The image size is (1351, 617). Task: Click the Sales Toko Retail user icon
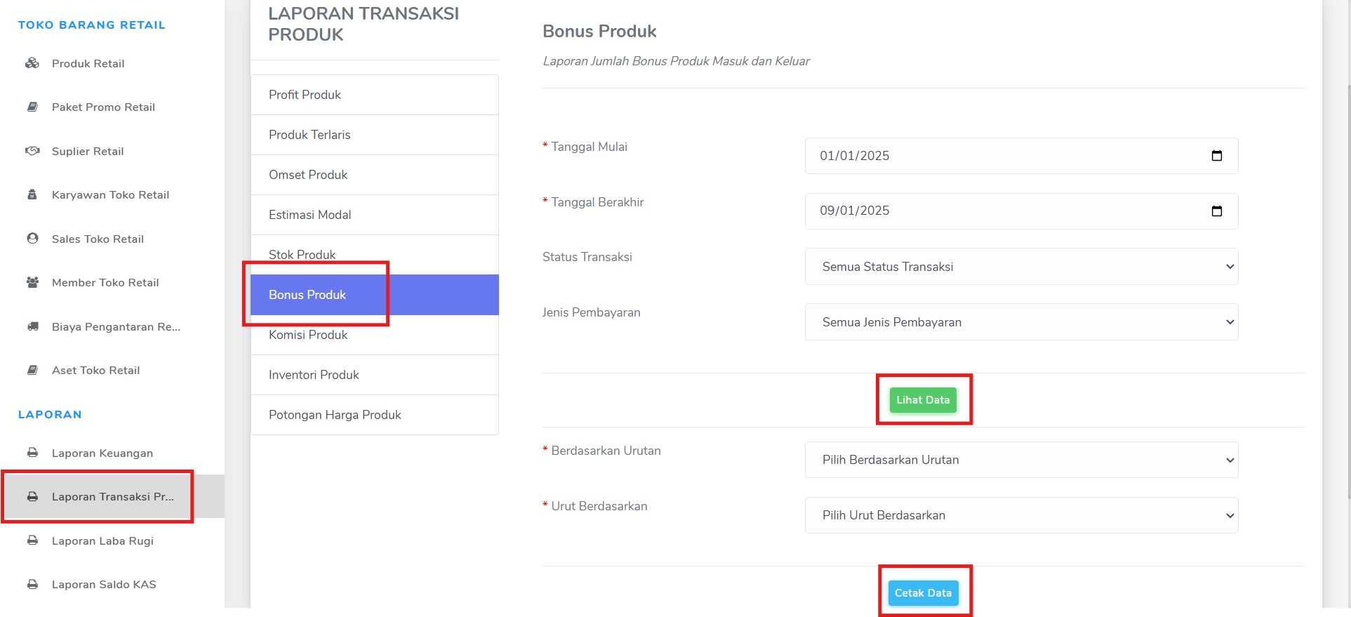[32, 239]
